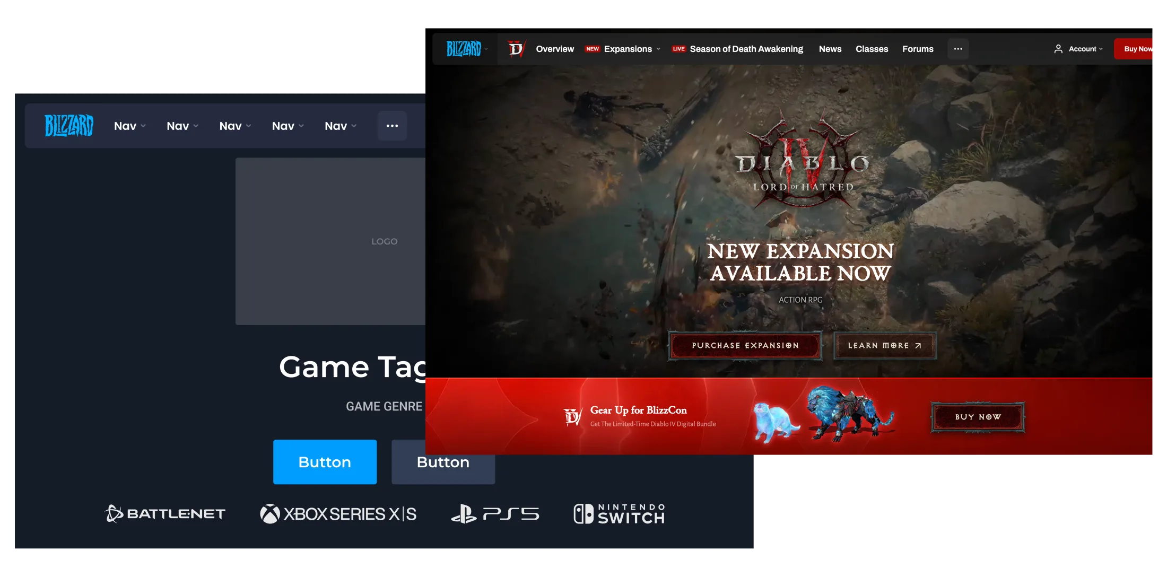Click the 'Game Tag' heading in the wireframe
Viewport: 1167px width, 577px height.
tap(352, 367)
